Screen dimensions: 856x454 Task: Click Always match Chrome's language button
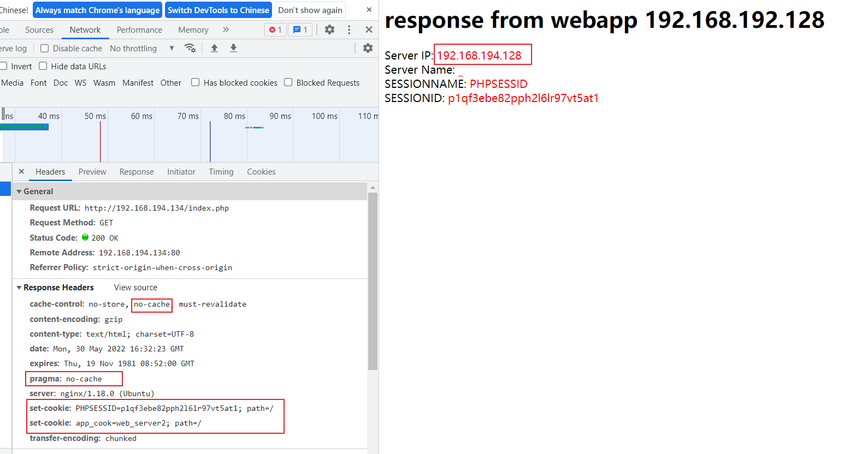98,10
